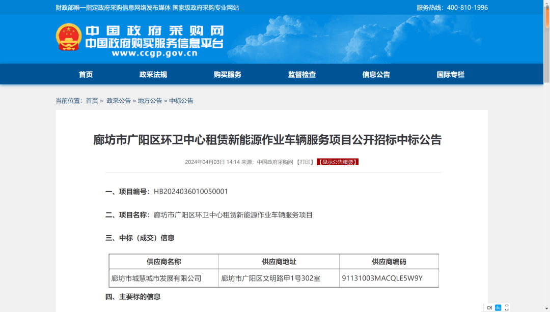The height and width of the screenshot is (312, 550).
Task: Click the 供应商名称 column header
Action: pos(164,262)
